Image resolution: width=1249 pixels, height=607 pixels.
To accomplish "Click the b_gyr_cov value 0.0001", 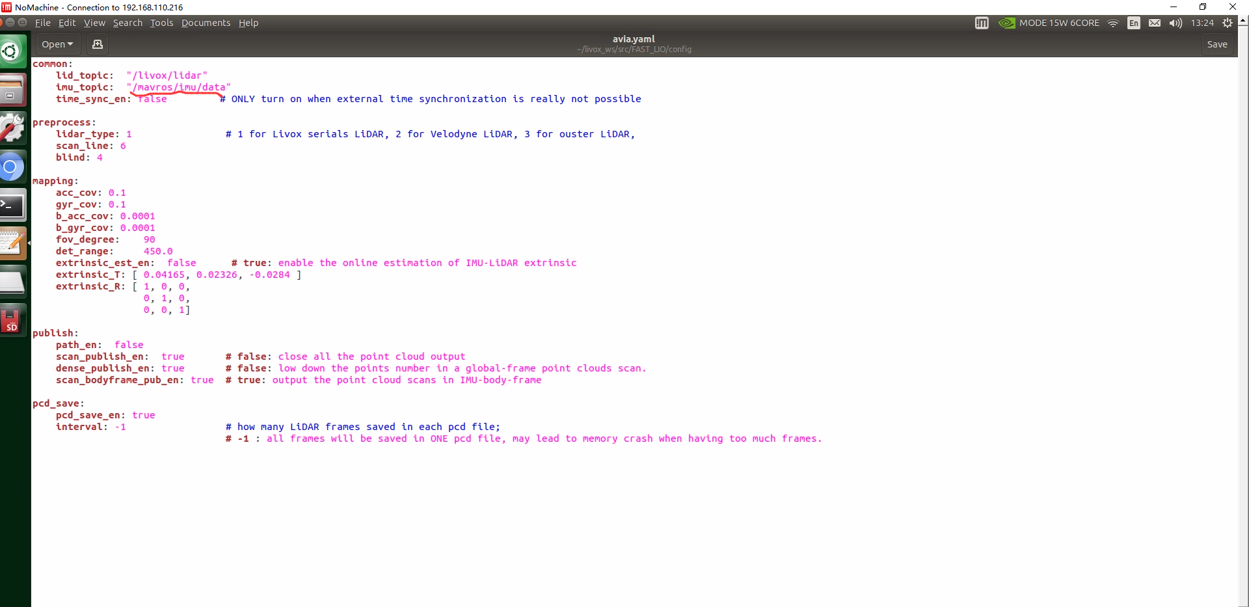I will click(137, 228).
